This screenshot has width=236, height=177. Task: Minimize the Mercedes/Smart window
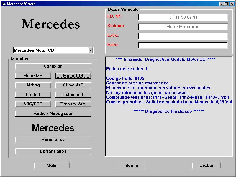click(222, 4)
